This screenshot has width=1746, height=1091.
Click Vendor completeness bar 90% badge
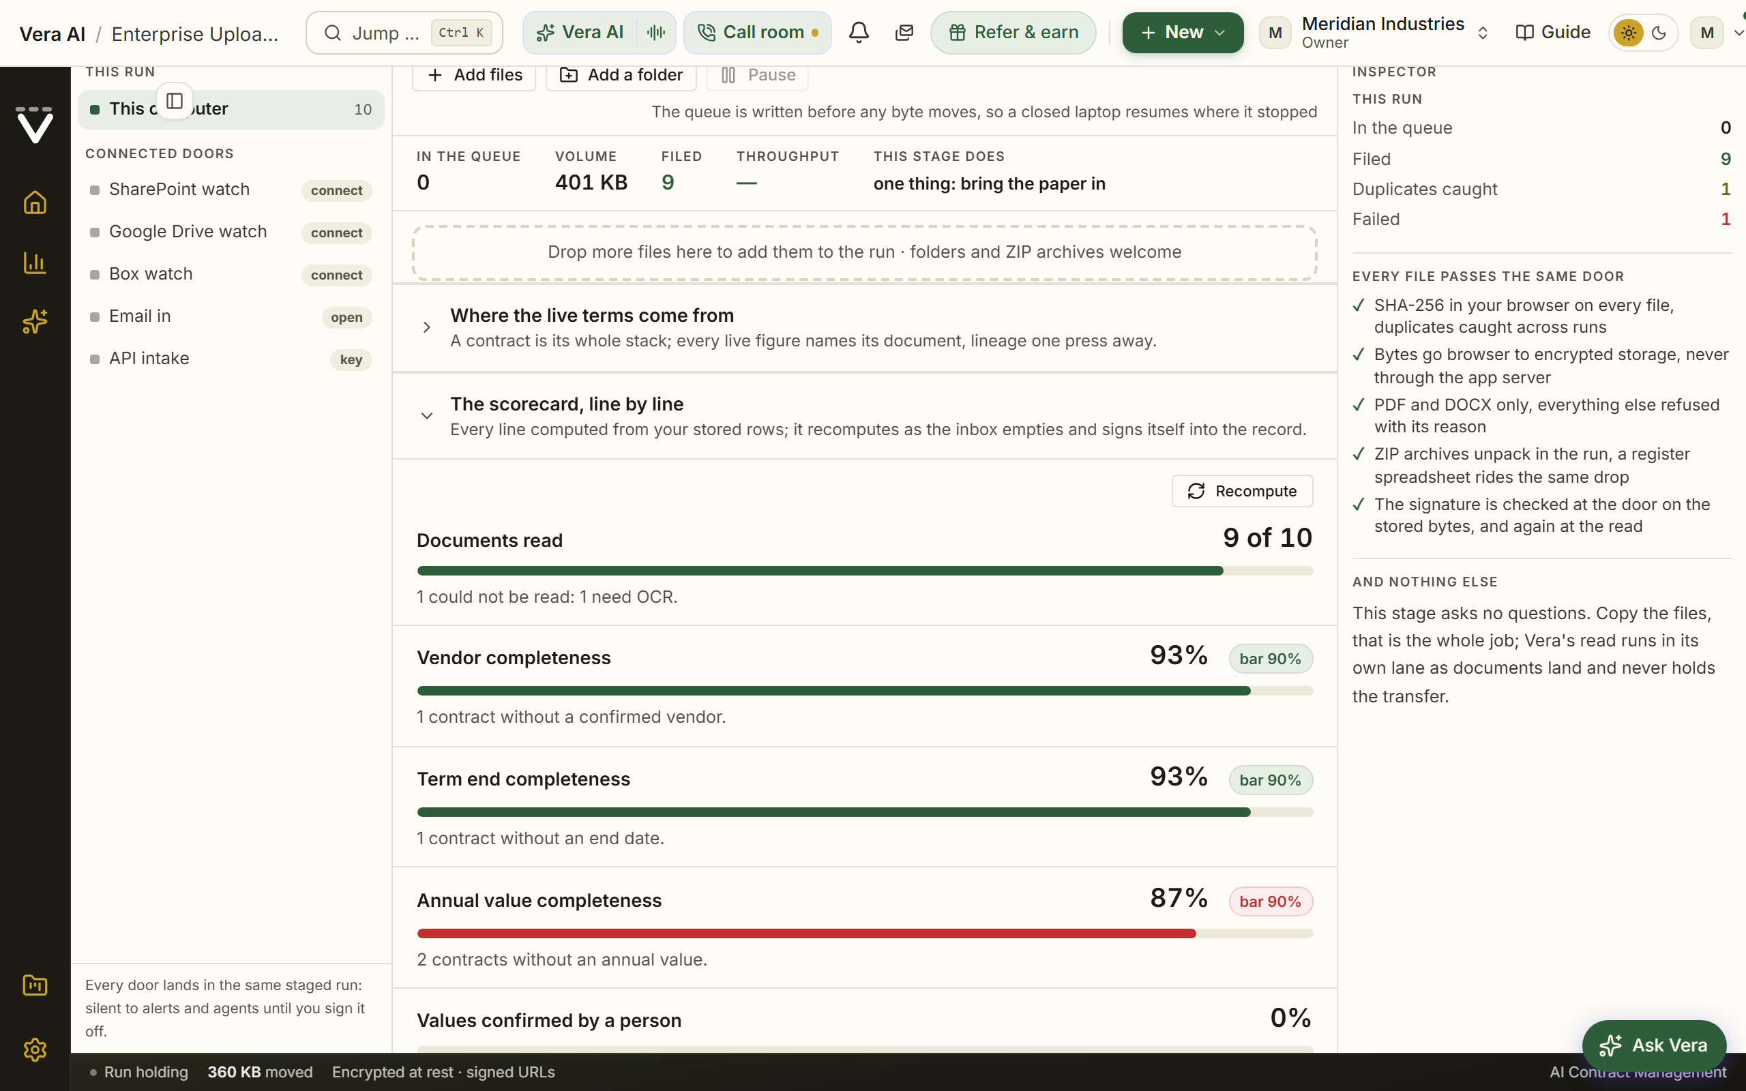tap(1270, 659)
